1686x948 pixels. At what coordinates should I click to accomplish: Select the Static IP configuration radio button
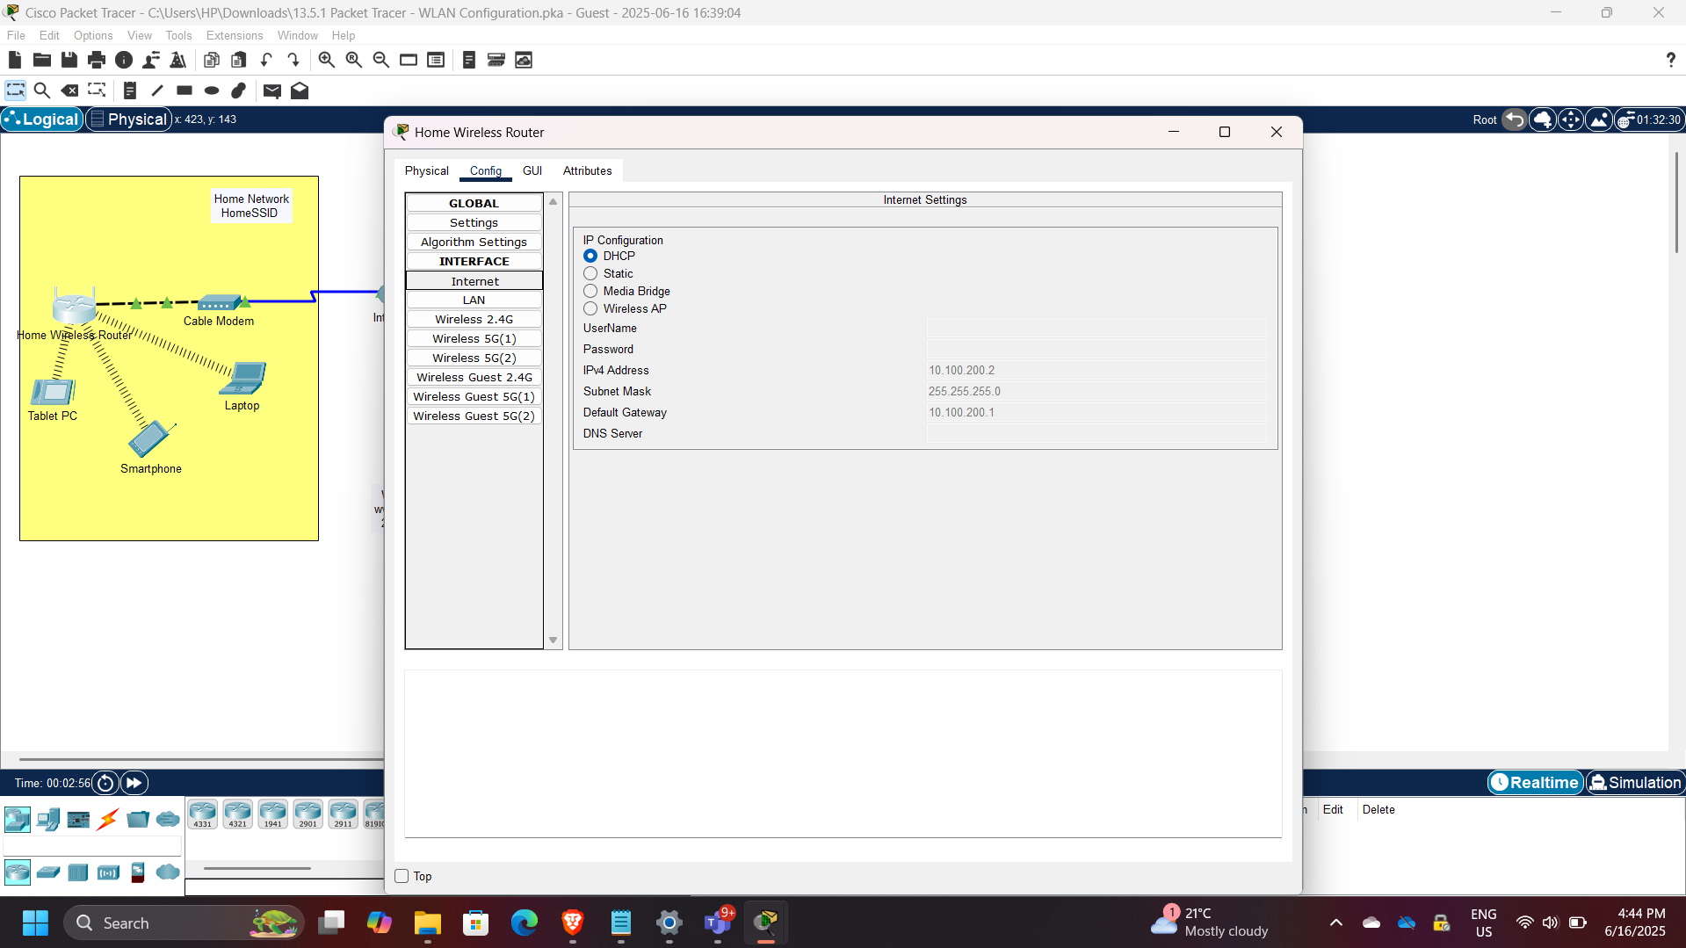pyautogui.click(x=590, y=273)
